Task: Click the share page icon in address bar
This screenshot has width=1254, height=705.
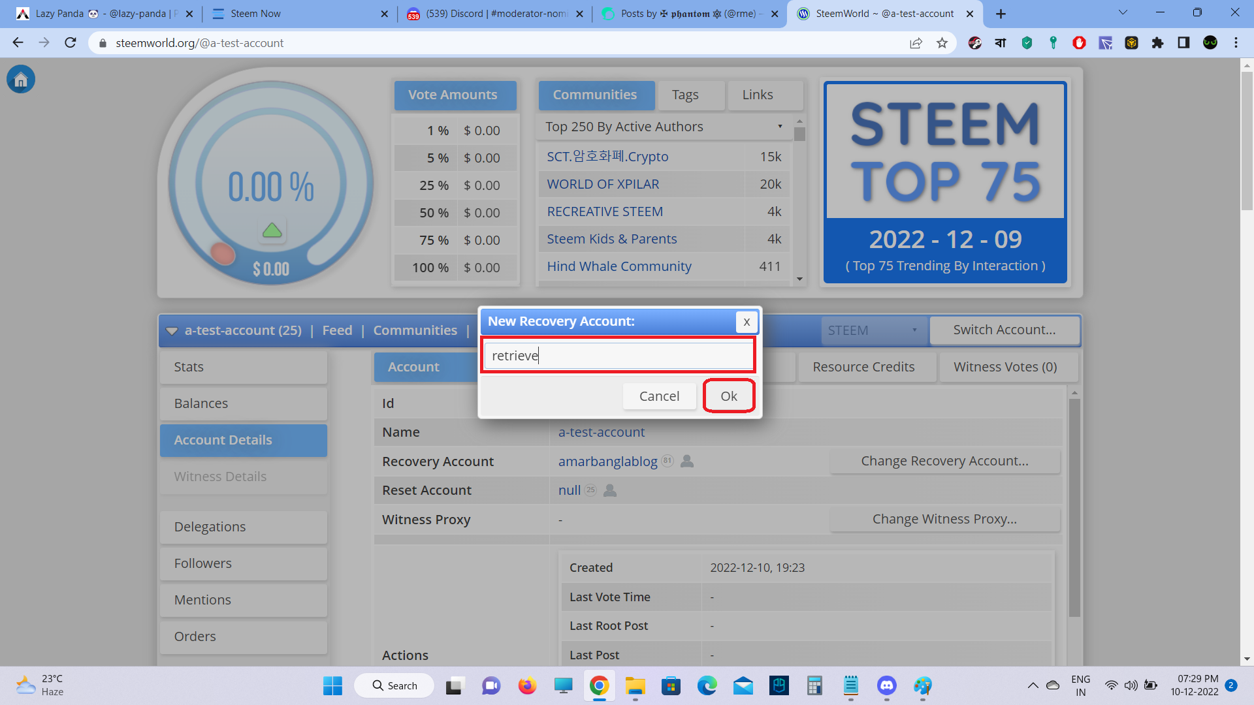Action: [916, 43]
